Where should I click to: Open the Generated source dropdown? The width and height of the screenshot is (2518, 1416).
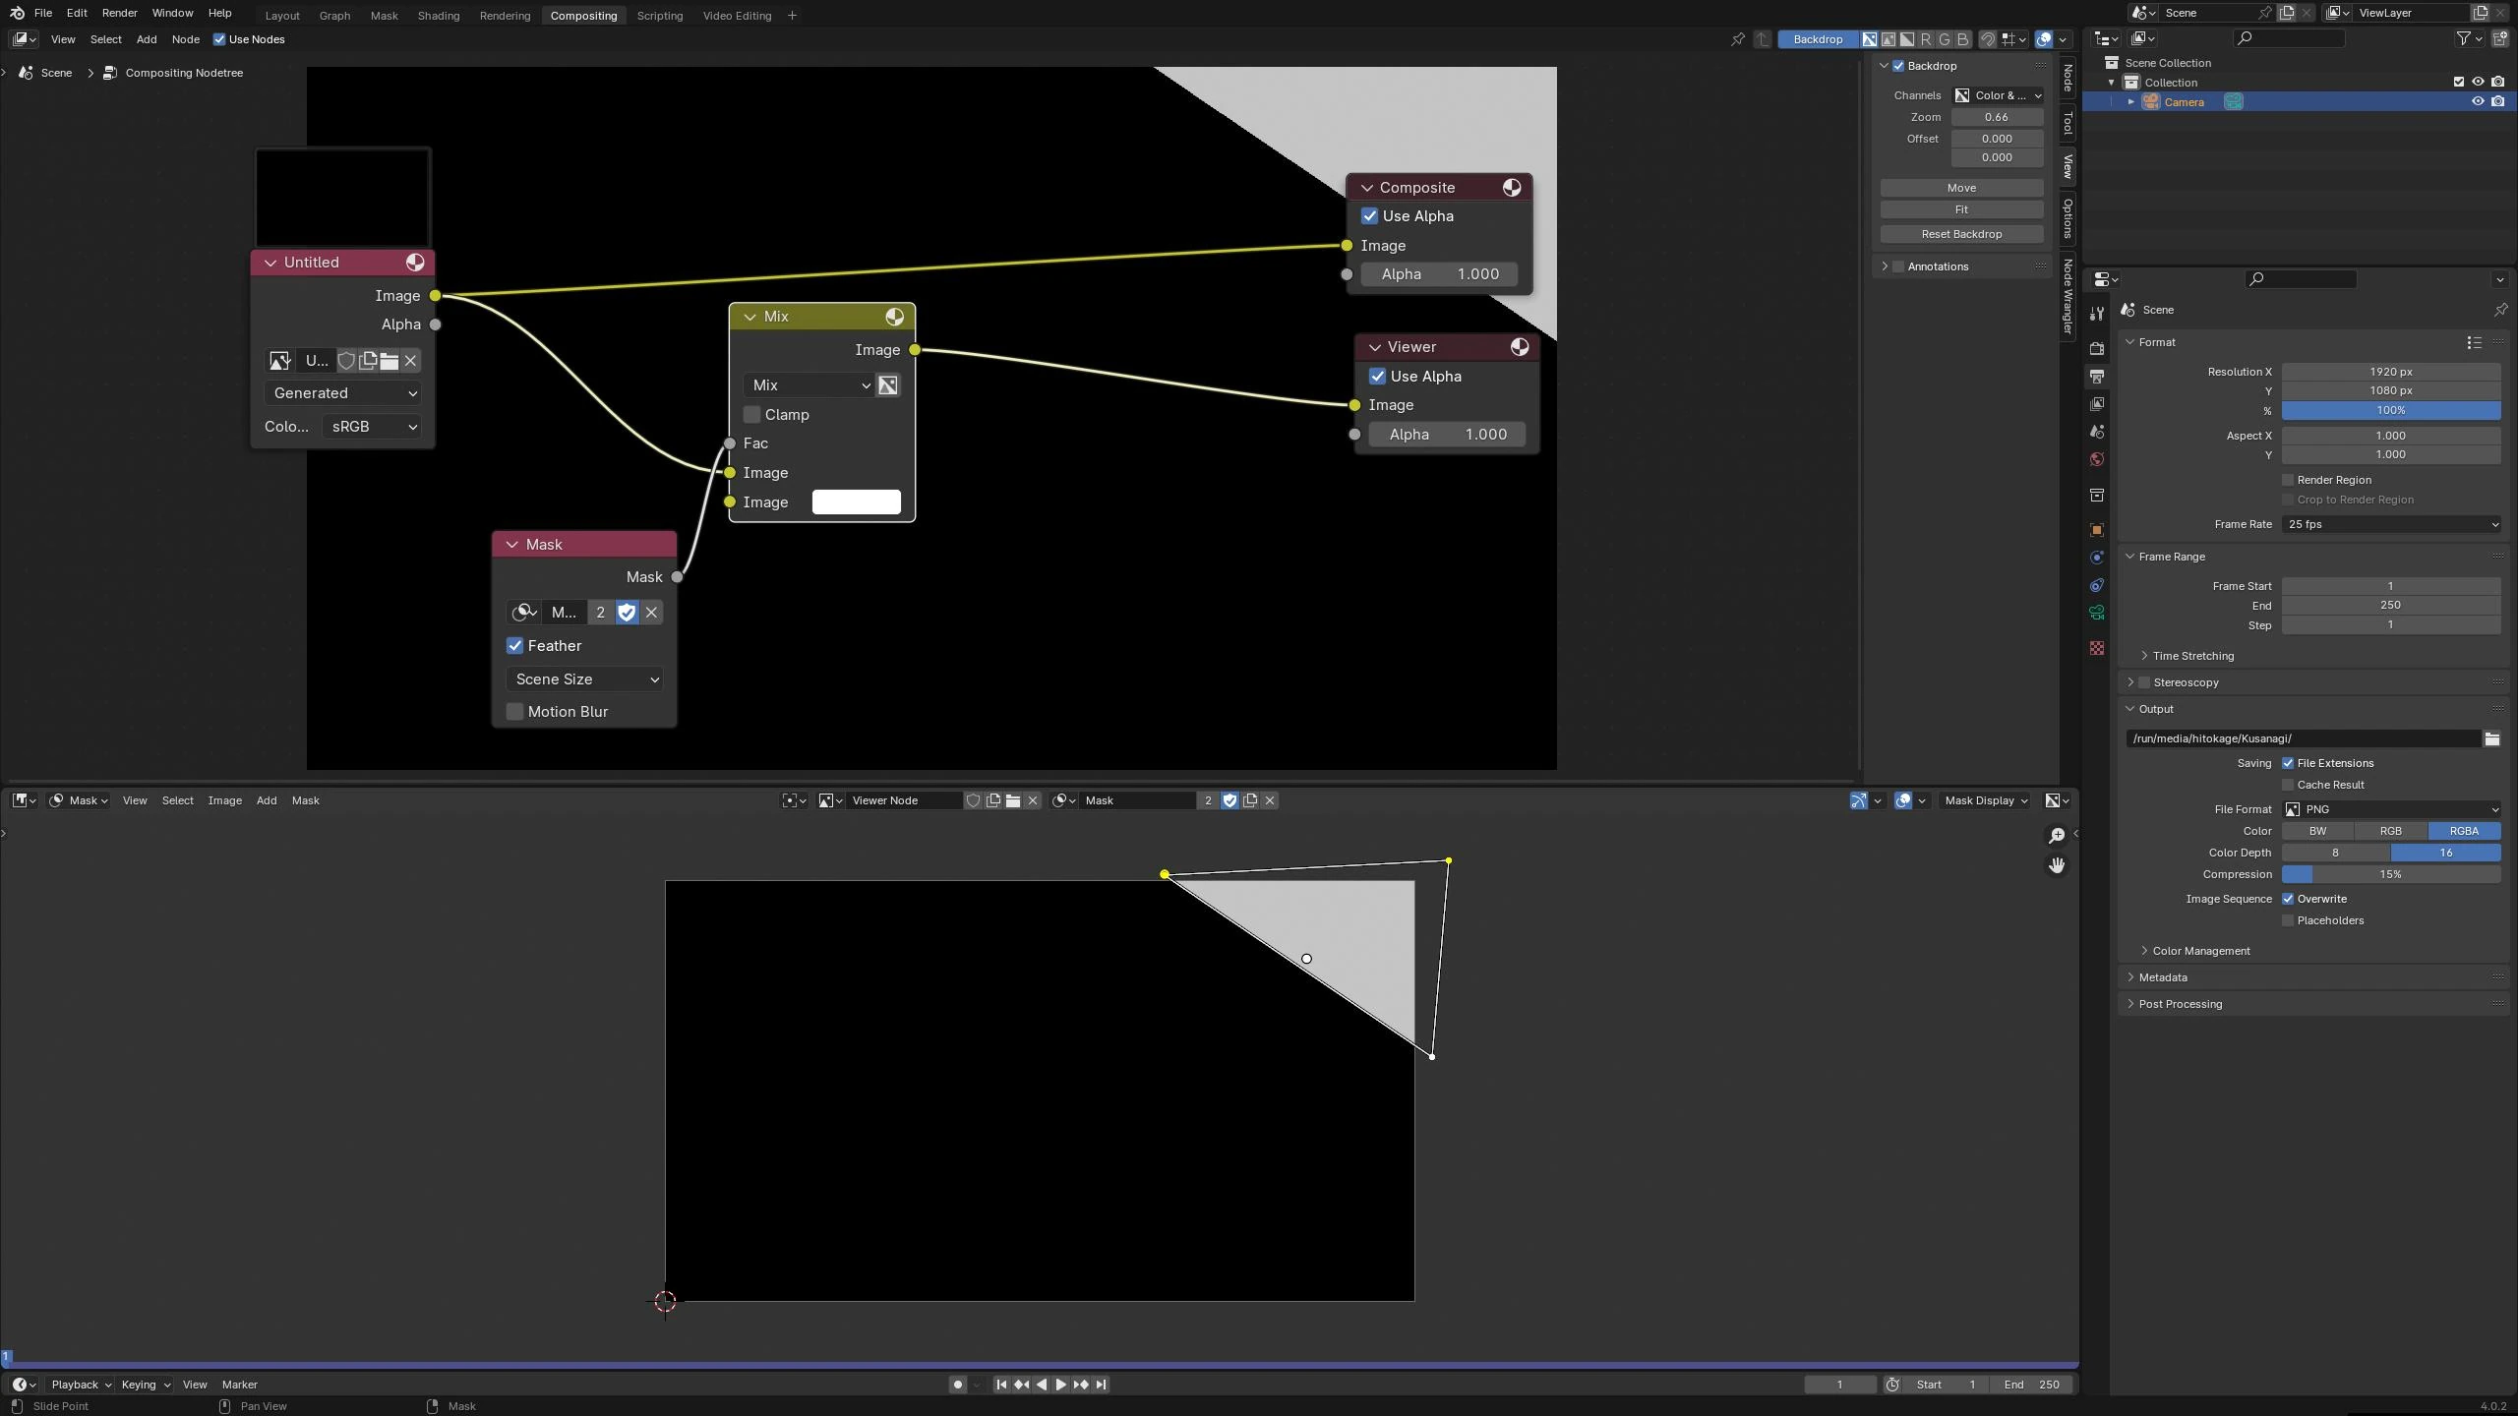pos(342,393)
